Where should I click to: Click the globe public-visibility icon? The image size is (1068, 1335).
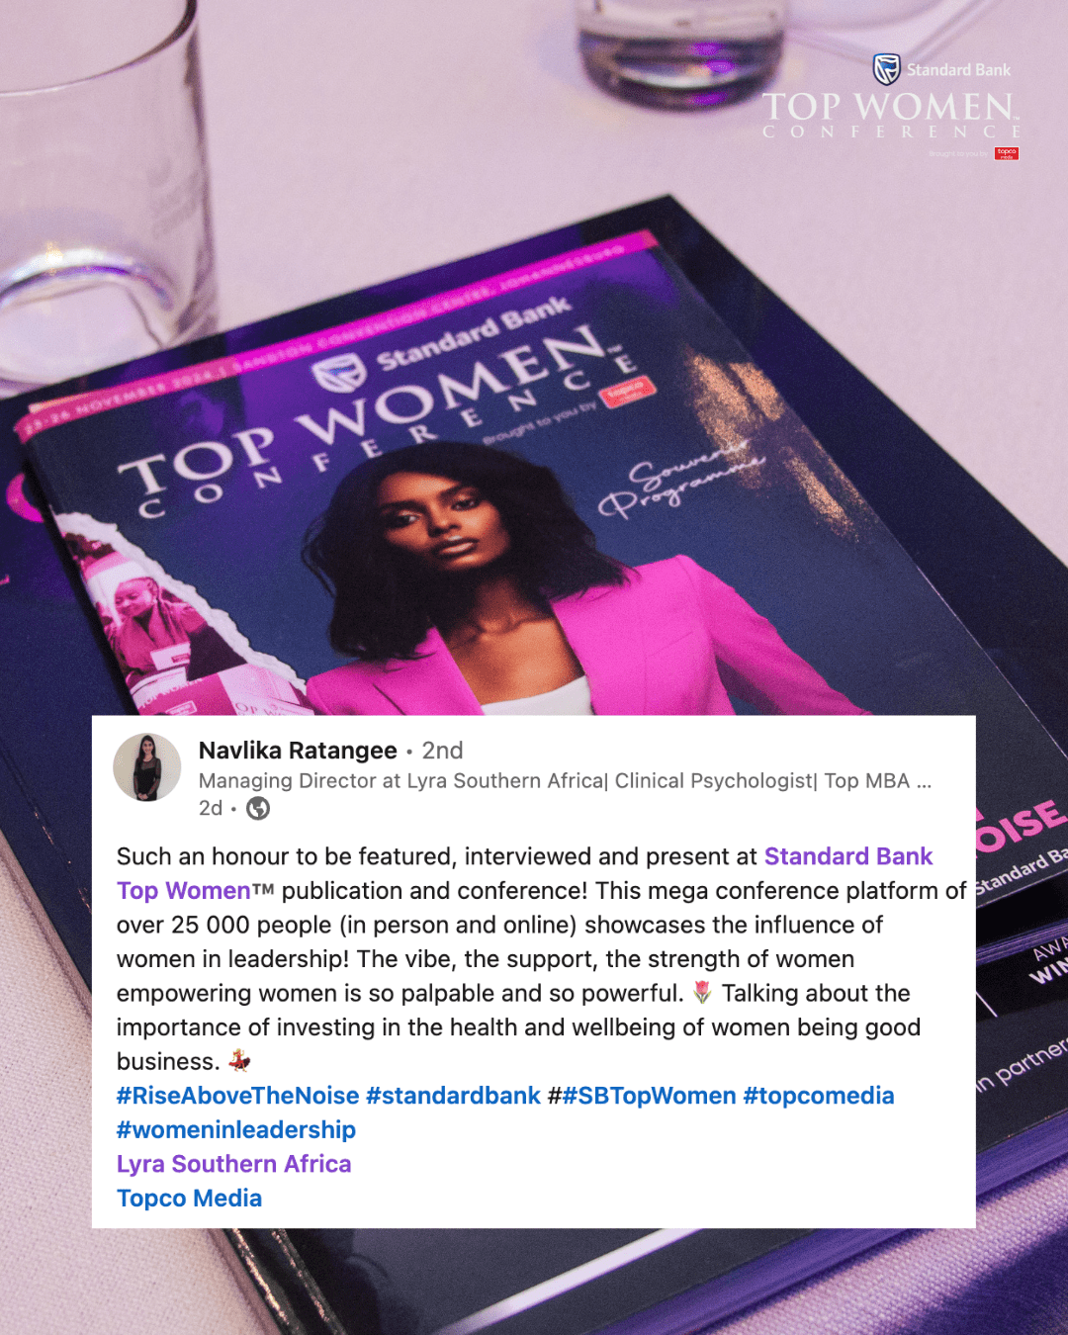(x=258, y=809)
